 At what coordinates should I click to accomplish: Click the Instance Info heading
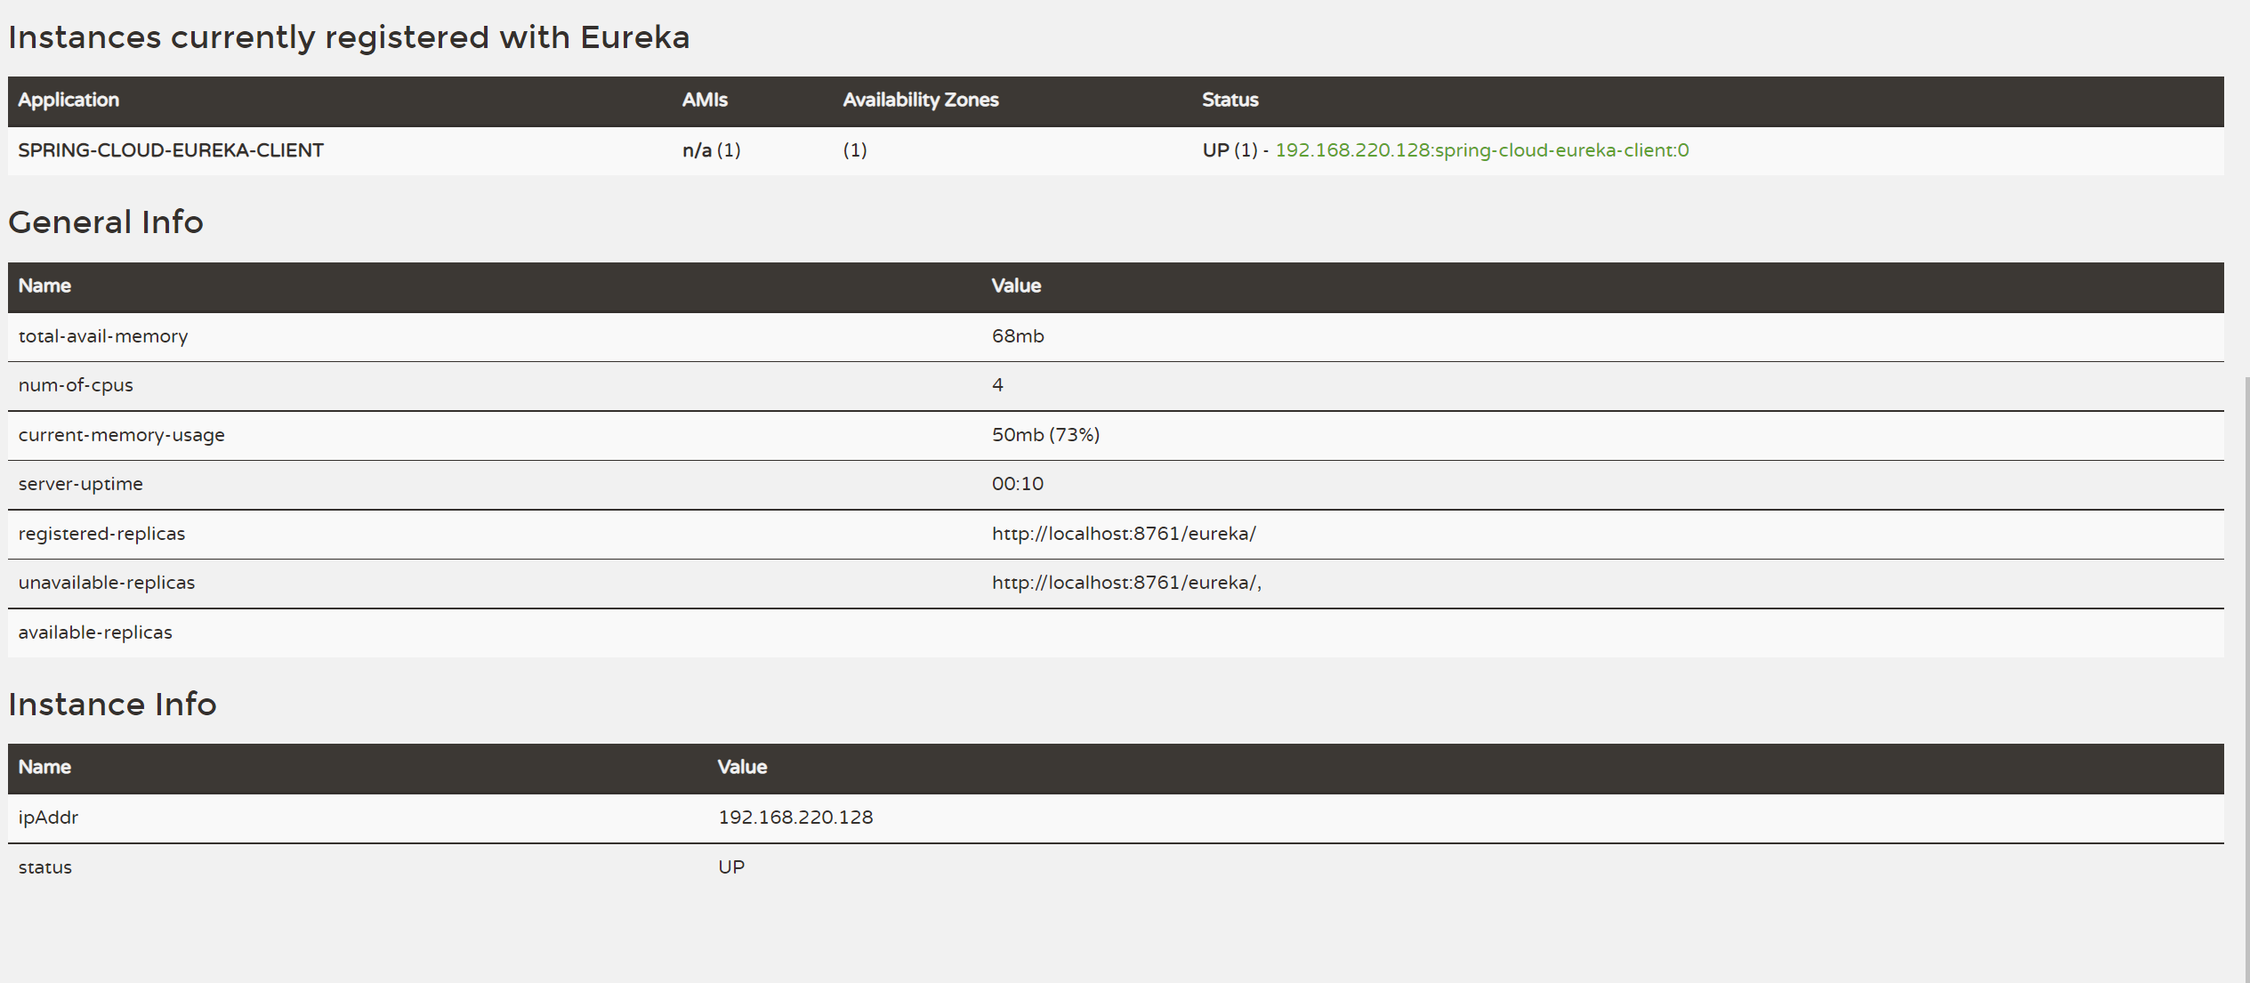(112, 705)
